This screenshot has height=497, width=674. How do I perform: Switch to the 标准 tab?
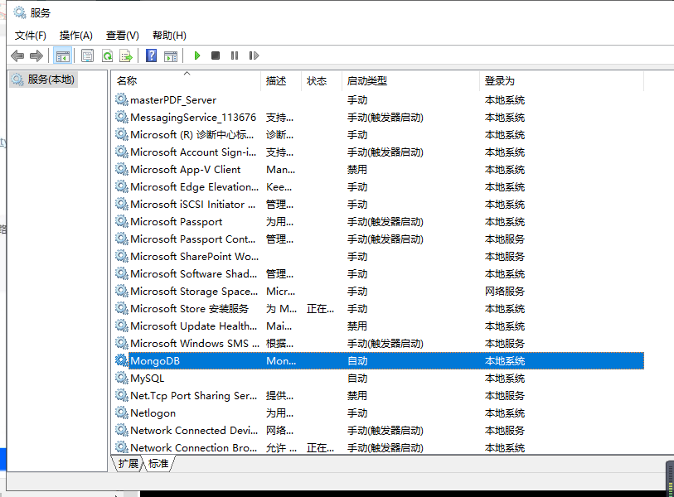tap(158, 464)
